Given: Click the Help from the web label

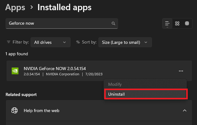Looking at the screenshot, I should [41, 110].
